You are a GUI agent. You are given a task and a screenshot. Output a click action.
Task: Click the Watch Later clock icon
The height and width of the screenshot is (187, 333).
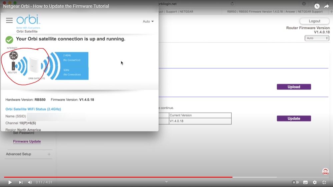(317, 6)
